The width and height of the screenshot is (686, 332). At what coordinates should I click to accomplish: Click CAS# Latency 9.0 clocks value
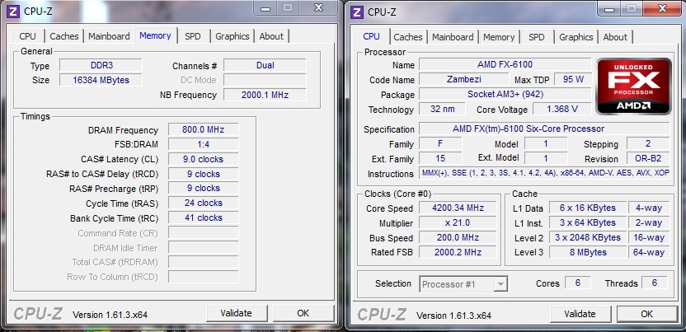pyautogui.click(x=204, y=159)
